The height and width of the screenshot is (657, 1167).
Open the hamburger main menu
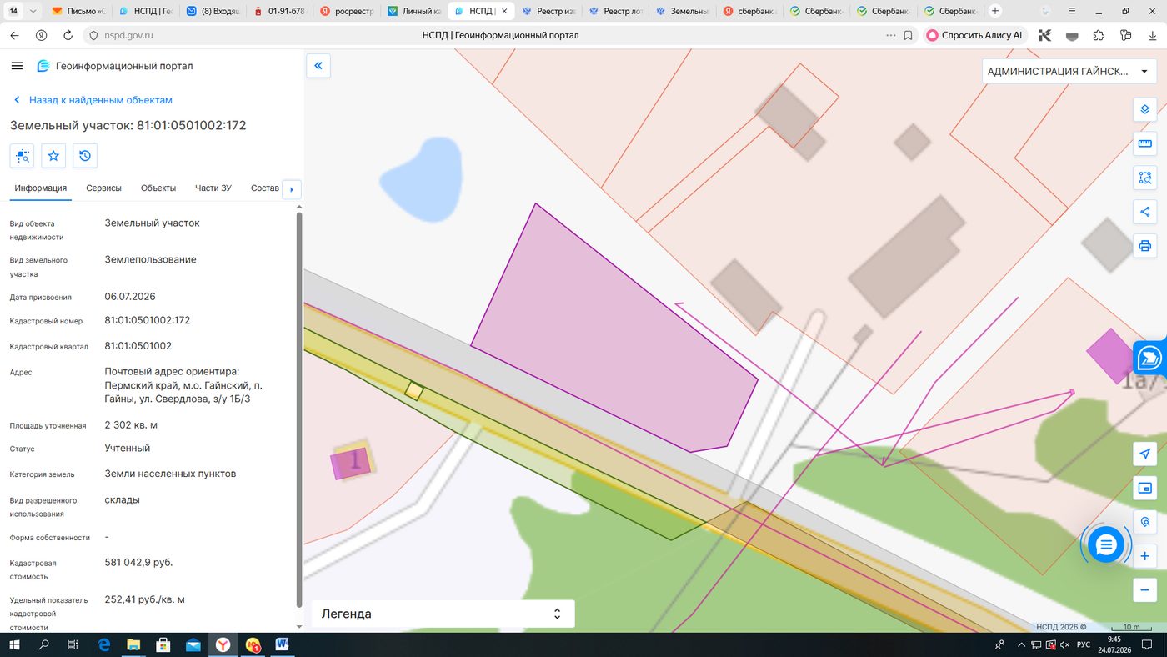(17, 66)
